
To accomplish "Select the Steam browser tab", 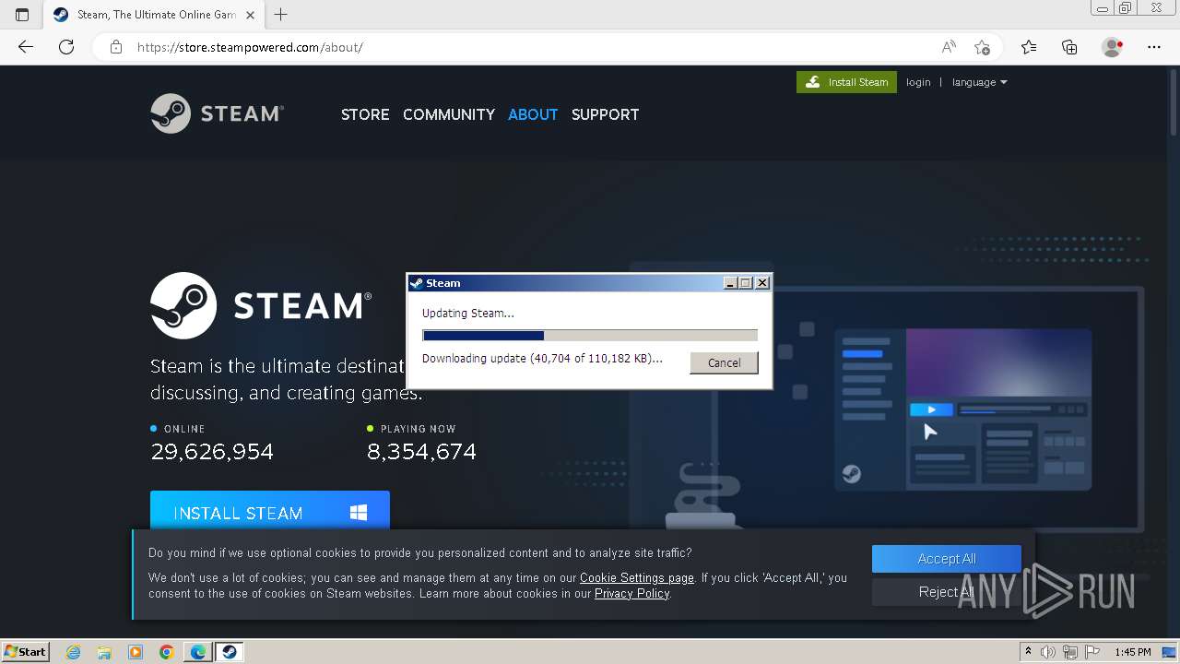I will (x=153, y=15).
